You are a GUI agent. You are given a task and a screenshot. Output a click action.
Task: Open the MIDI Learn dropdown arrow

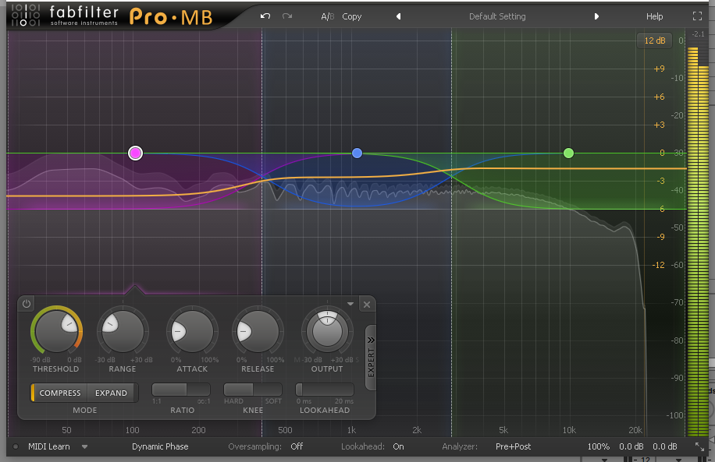[x=84, y=447]
